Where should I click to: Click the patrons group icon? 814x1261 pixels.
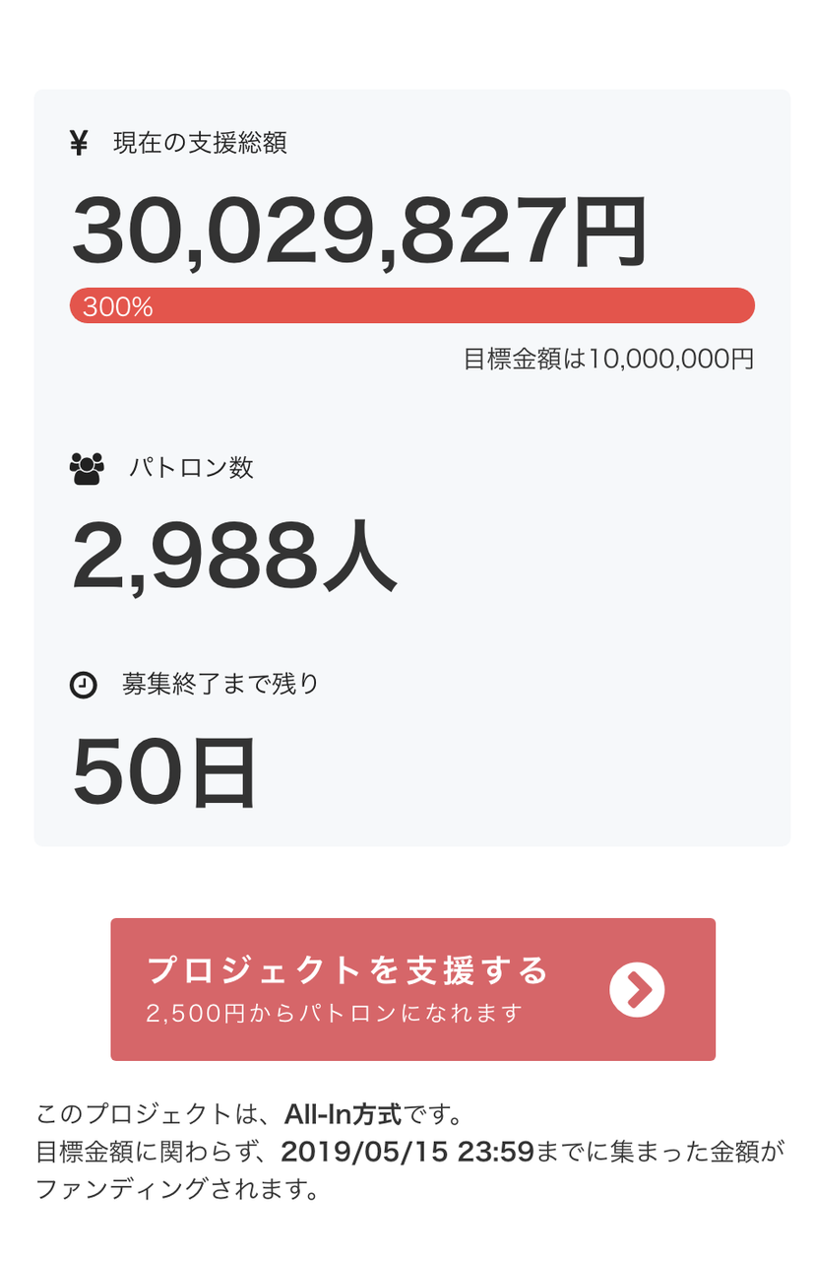point(87,468)
